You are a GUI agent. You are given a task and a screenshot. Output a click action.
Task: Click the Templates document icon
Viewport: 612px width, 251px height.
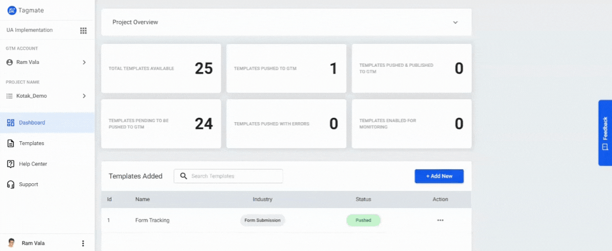click(11, 143)
